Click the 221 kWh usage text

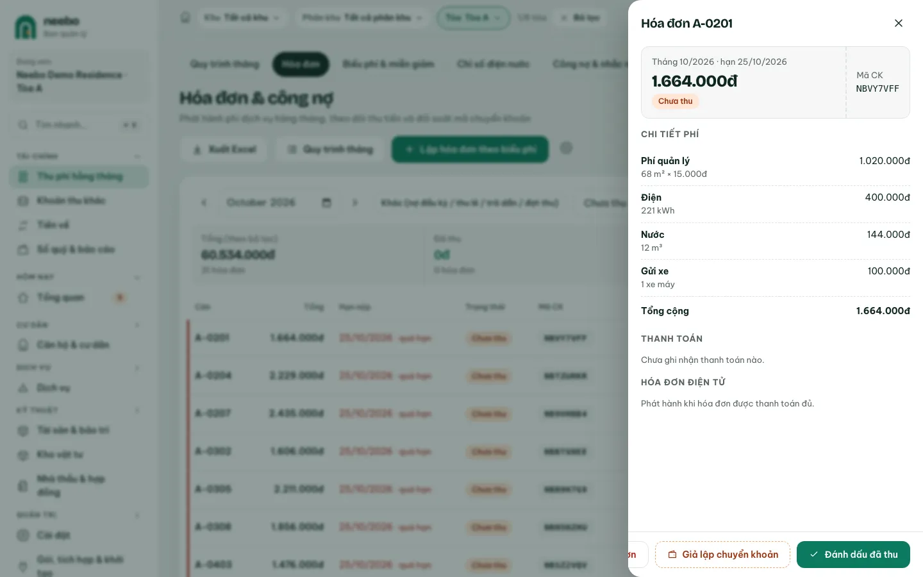point(658,211)
